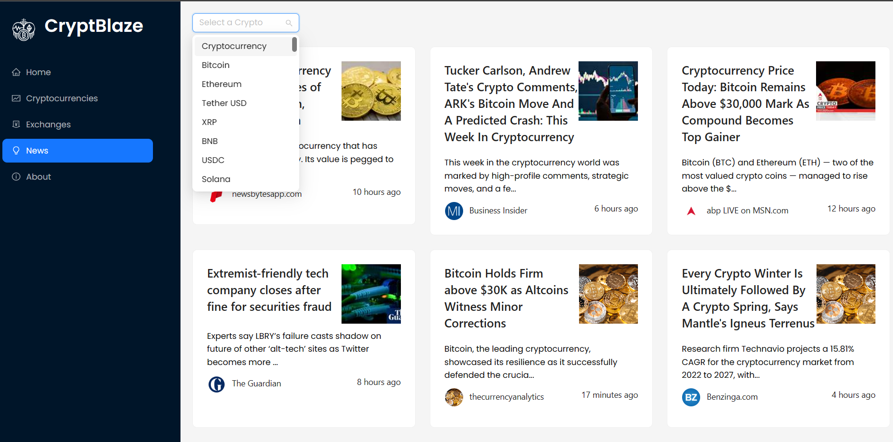Choose XRP from the dropdown list
The height and width of the screenshot is (442, 893).
(x=246, y=122)
